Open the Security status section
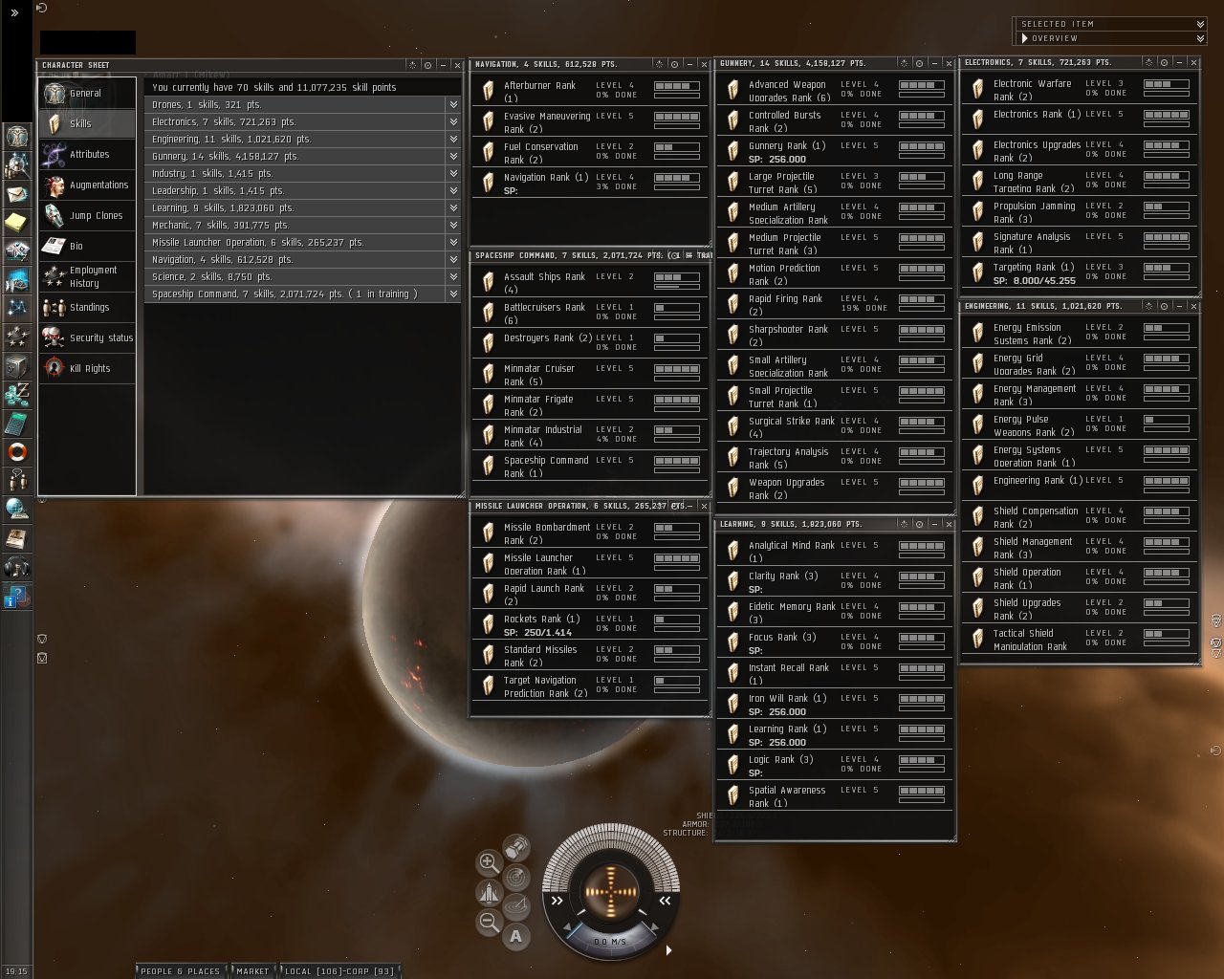The width and height of the screenshot is (1224, 979). (87, 337)
